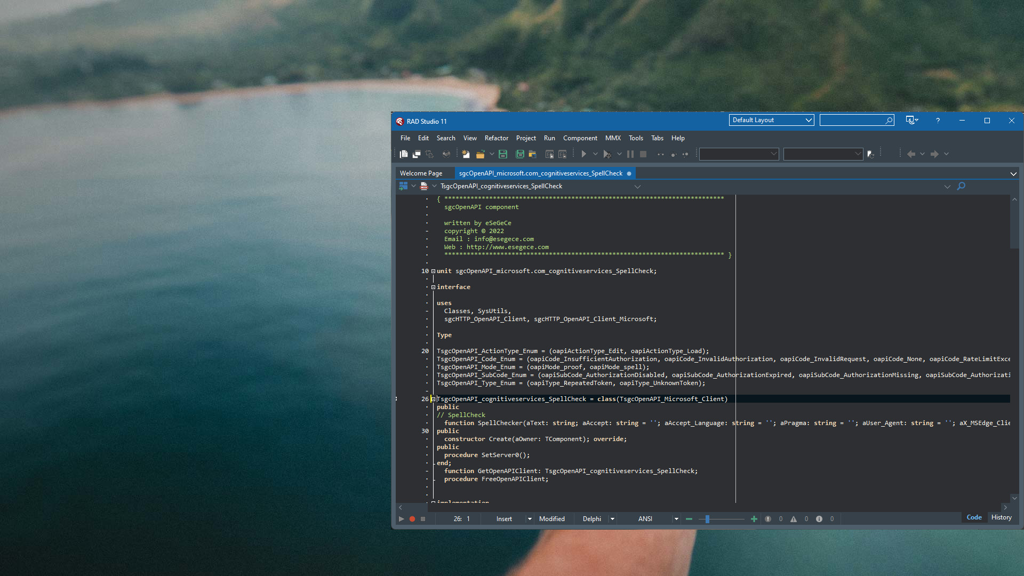Start macro playback in the status bar
Image resolution: width=1024 pixels, height=576 pixels.
click(x=401, y=519)
